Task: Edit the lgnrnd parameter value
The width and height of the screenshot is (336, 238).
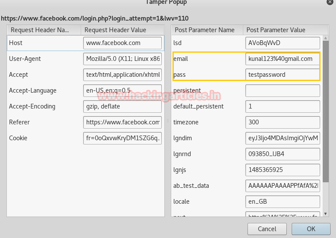Action: (x=283, y=154)
